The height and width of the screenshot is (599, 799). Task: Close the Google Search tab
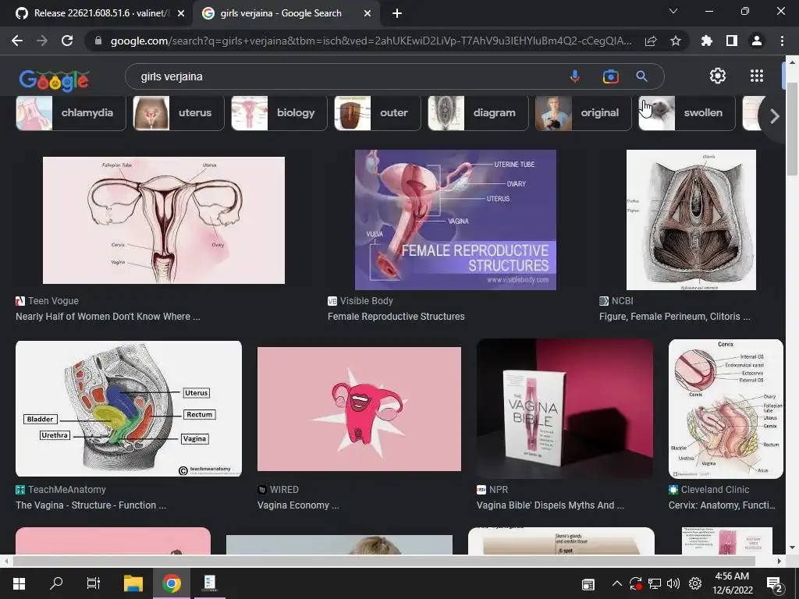pyautogui.click(x=368, y=13)
